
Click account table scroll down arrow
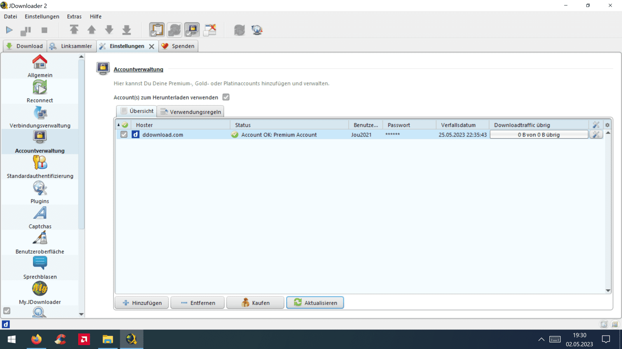coord(608,290)
